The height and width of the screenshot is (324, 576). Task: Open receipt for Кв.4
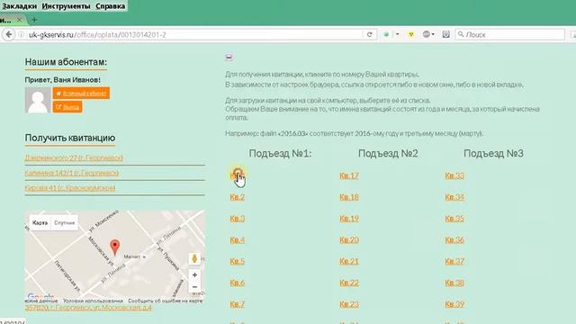pos(238,240)
